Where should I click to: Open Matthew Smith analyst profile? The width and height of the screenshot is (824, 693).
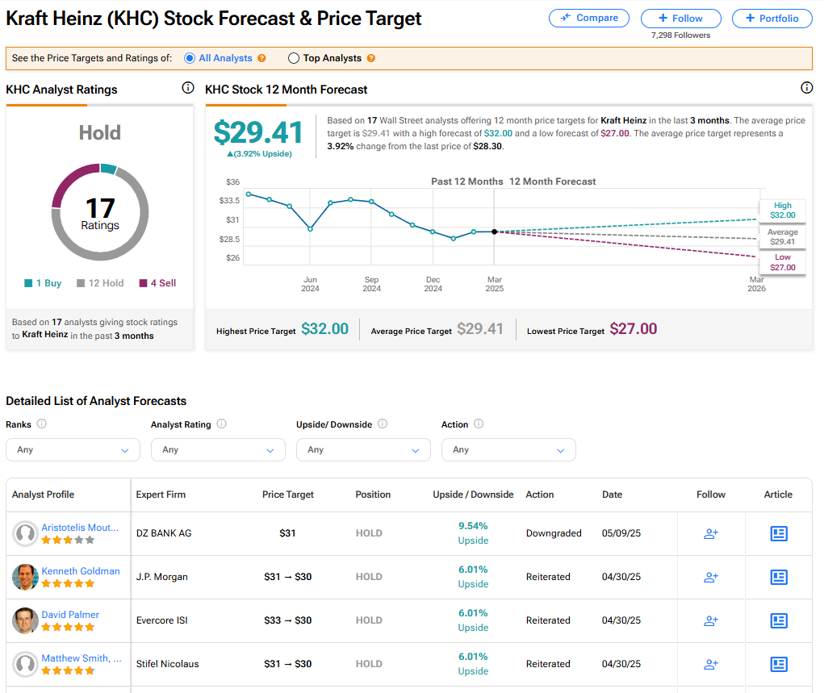[82, 658]
